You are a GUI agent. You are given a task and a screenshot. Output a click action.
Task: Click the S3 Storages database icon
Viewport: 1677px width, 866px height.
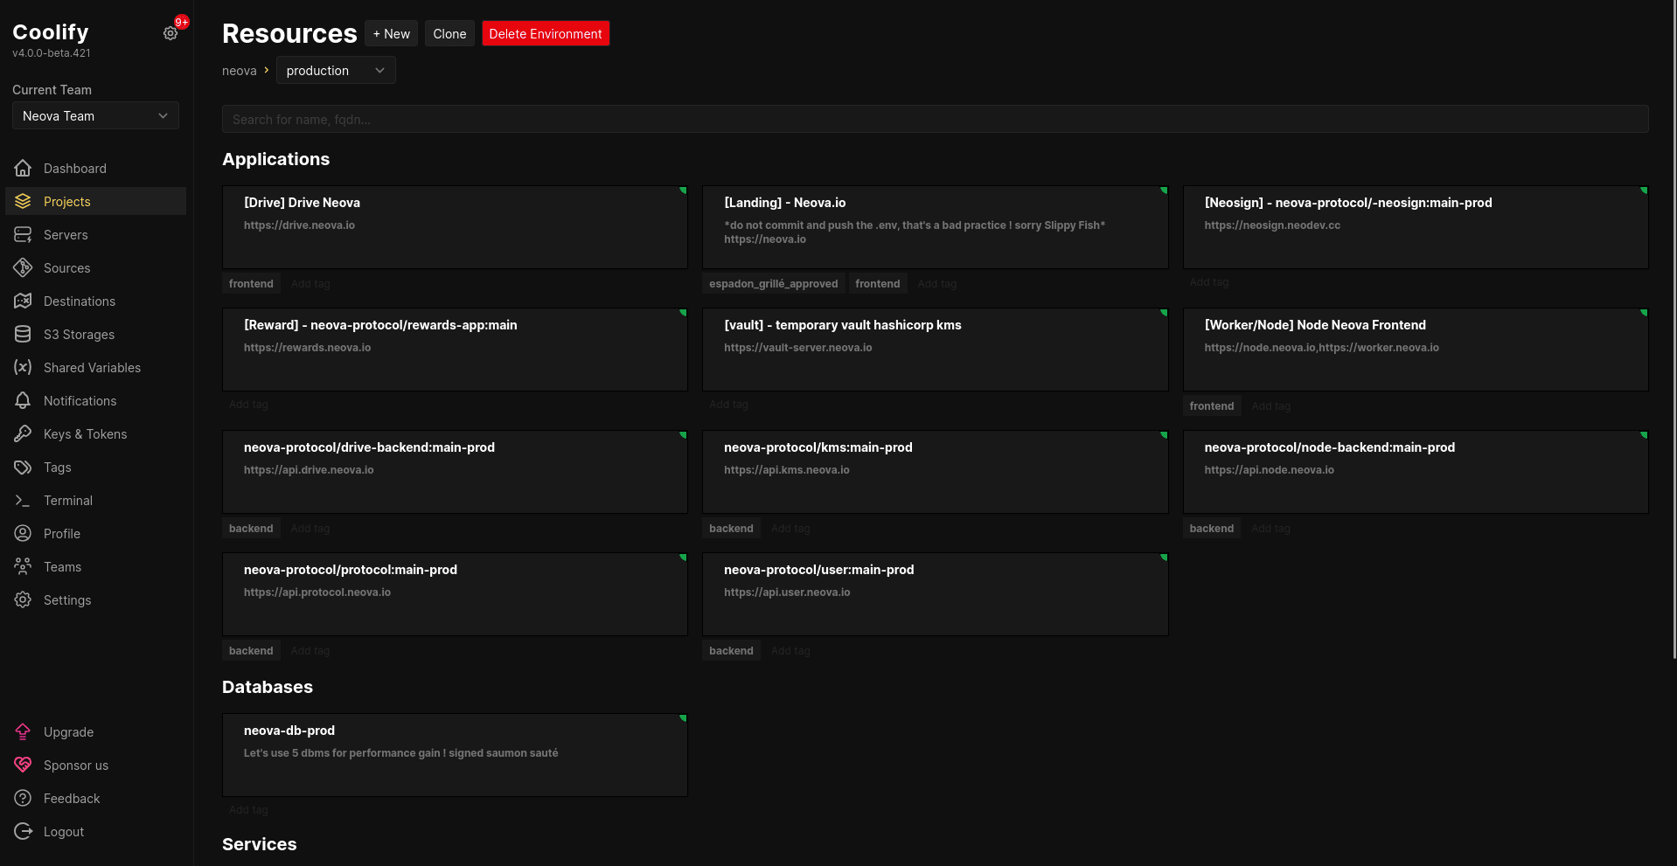[23, 335]
